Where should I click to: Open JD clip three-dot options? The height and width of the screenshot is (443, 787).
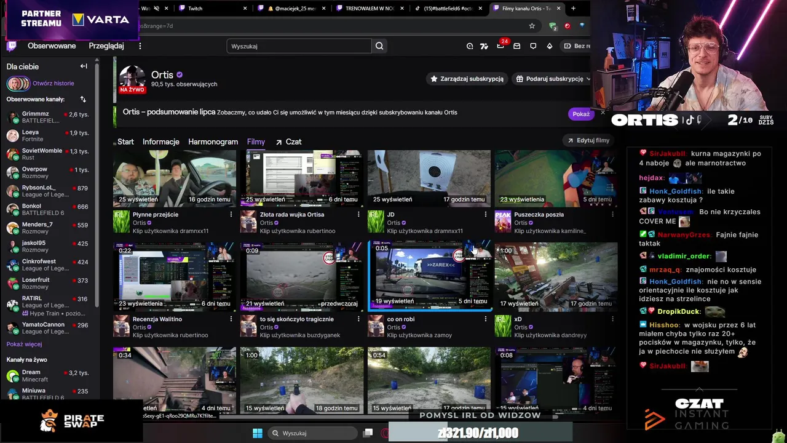tap(486, 215)
